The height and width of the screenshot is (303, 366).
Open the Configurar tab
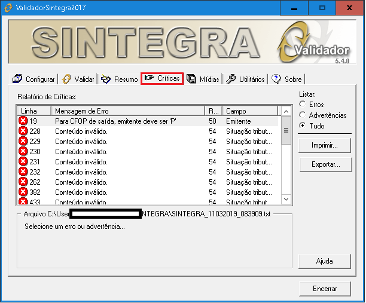point(33,79)
